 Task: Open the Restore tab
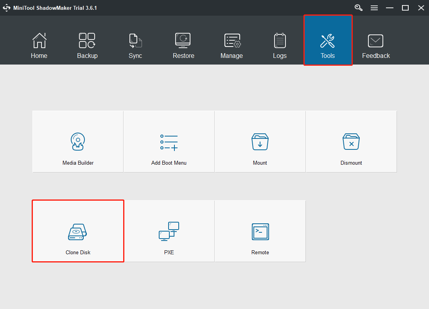pos(183,45)
